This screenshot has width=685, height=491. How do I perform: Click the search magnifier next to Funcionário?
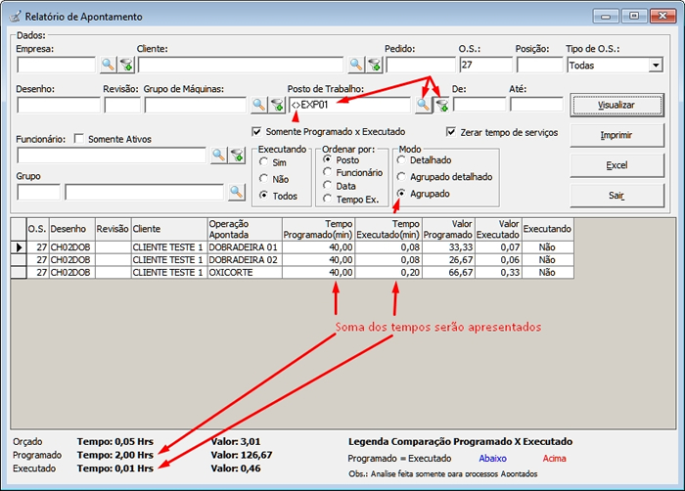click(218, 156)
